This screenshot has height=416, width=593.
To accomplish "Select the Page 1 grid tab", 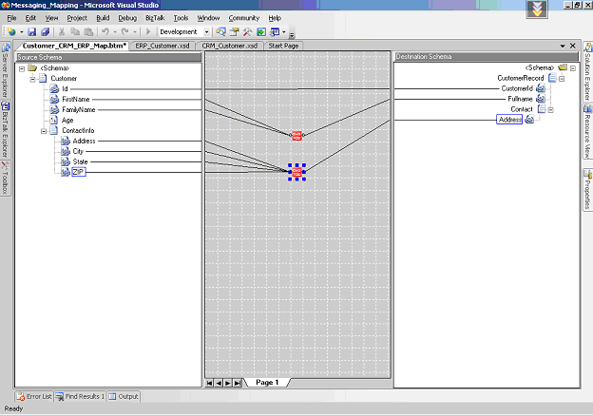I will point(267,383).
